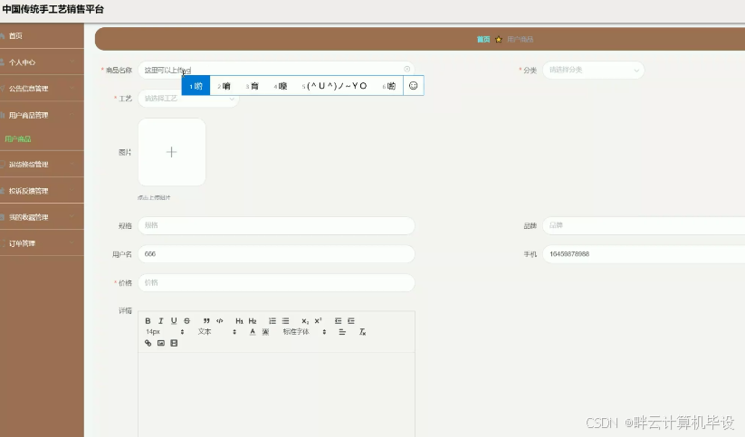This screenshot has height=437, width=745.
Task: Insert an ordered list
Action: tap(272, 321)
